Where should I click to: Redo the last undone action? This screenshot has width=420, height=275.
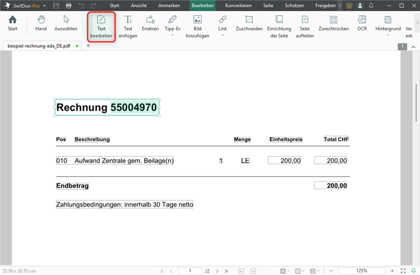94,6
